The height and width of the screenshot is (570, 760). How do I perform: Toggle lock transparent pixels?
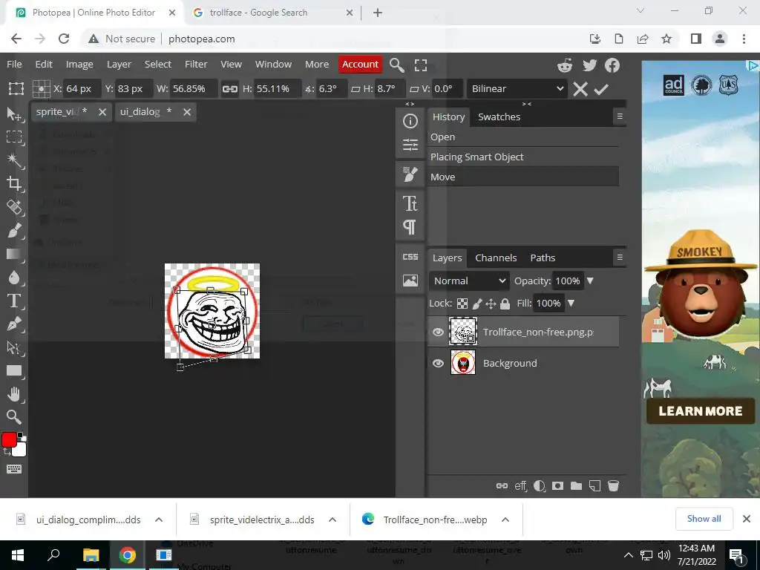(462, 304)
